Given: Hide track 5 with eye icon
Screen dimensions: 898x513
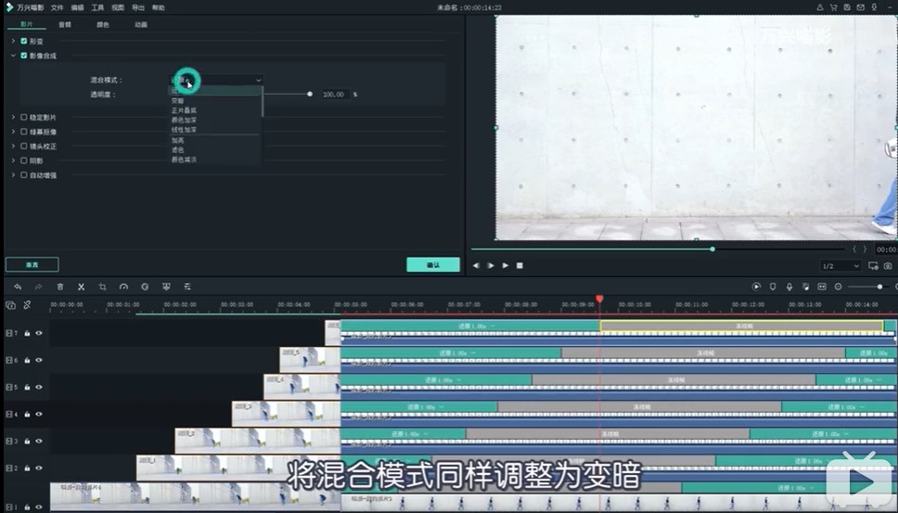Looking at the screenshot, I should click(39, 387).
